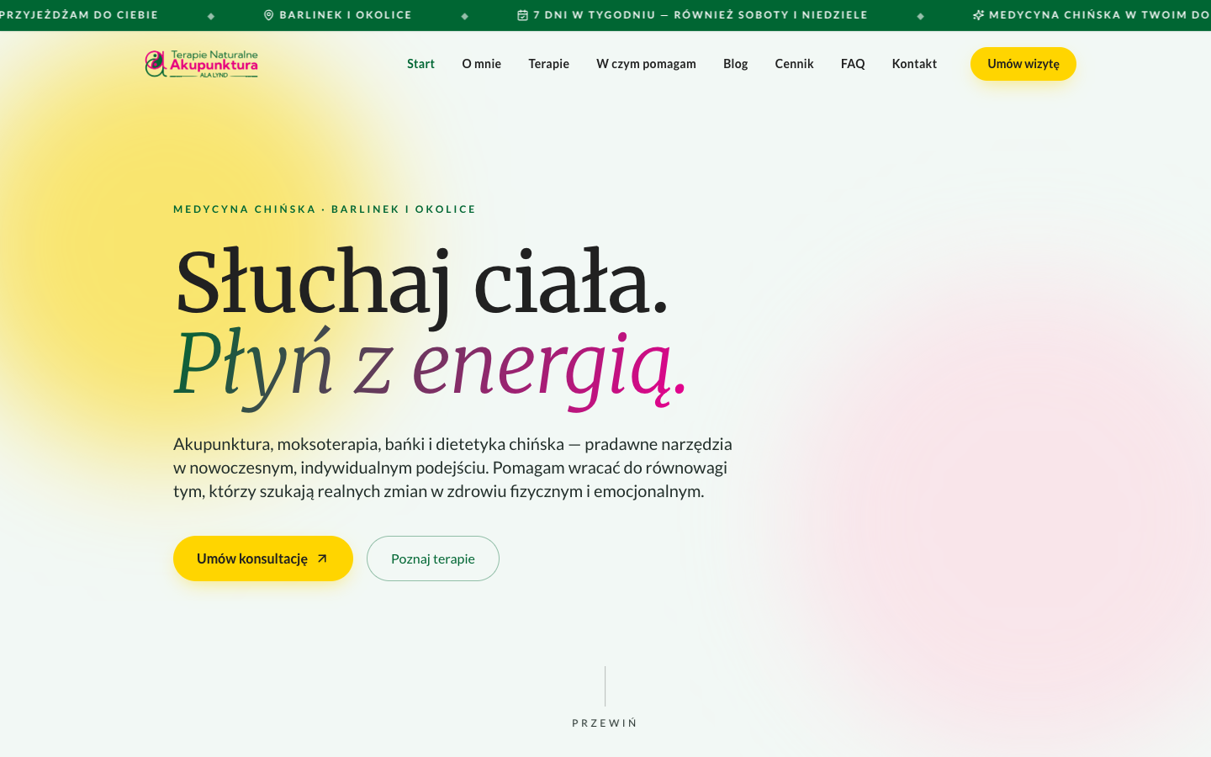
Task: Click the Przewiń scroll indicator
Action: click(x=605, y=698)
